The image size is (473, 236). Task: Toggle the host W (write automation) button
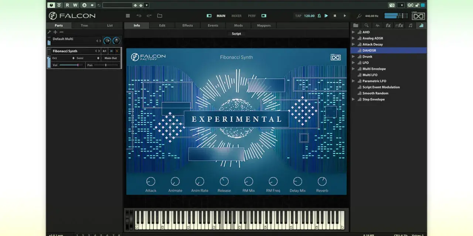coord(75,5)
